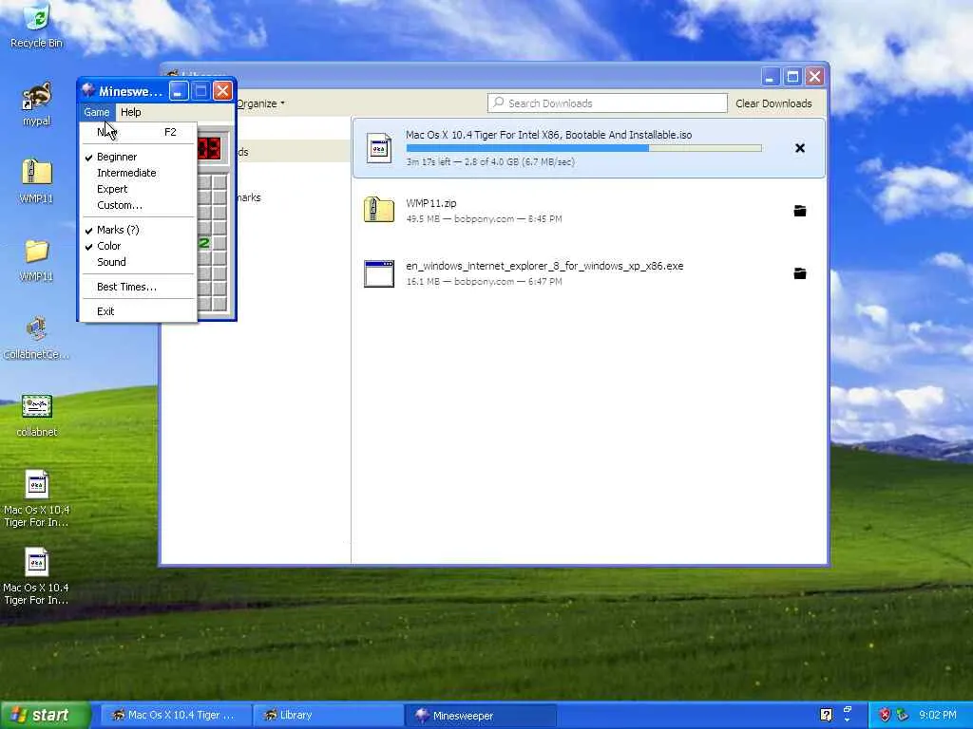Switch to Mac Os X 10.4 Tiger taskbar button
973x729 pixels.
176,715
